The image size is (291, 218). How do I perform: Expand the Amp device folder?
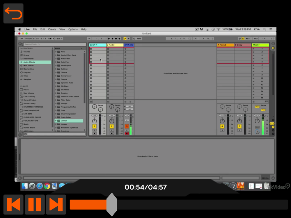56,52
